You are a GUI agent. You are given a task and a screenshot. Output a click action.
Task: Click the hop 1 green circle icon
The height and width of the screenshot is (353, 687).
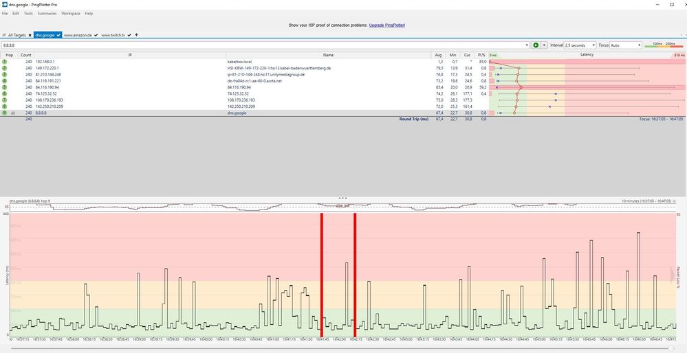4,62
